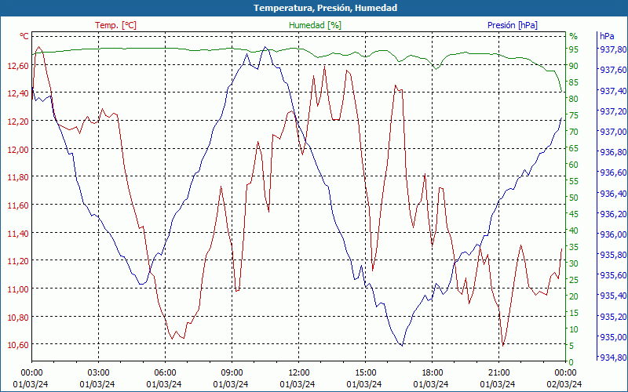This screenshot has height=392, width=628.
Task: Click humidity axis value '95'
Action: pos(574,49)
